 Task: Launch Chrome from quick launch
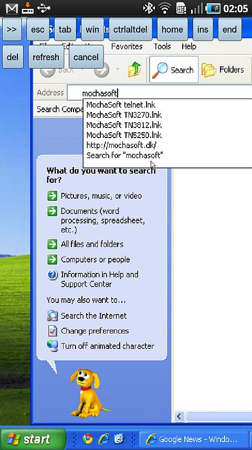tap(88, 438)
